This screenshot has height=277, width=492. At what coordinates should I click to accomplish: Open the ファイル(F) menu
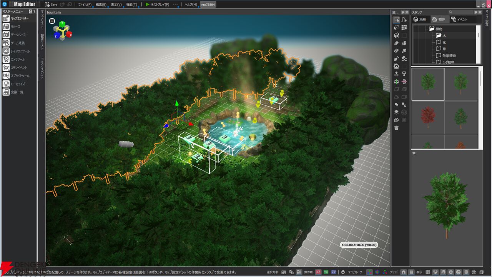click(x=85, y=5)
